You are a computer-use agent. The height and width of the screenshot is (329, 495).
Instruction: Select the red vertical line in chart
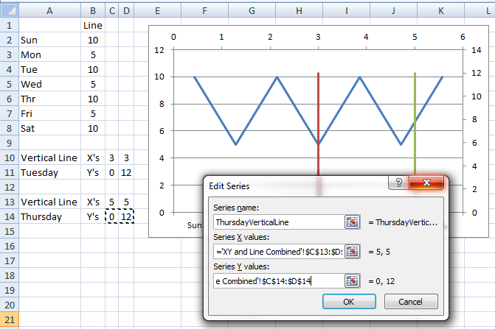(318, 118)
